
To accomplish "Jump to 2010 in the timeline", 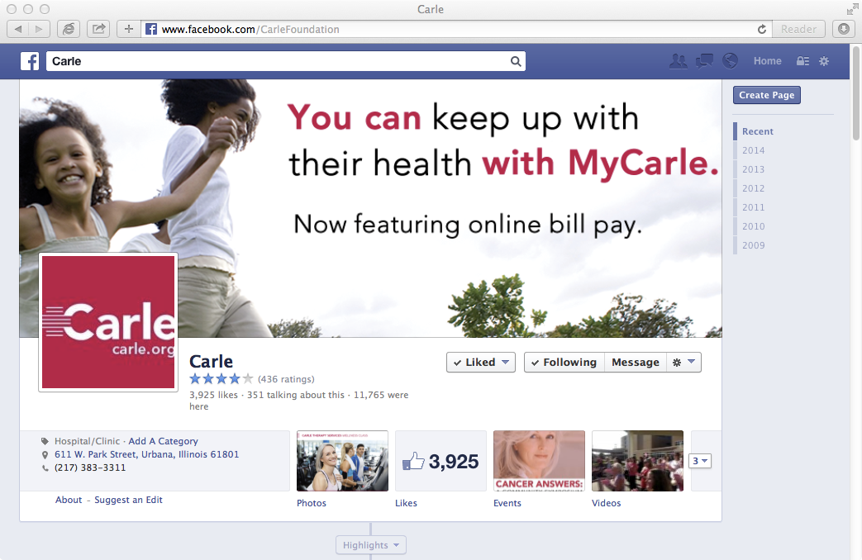I will (x=753, y=226).
